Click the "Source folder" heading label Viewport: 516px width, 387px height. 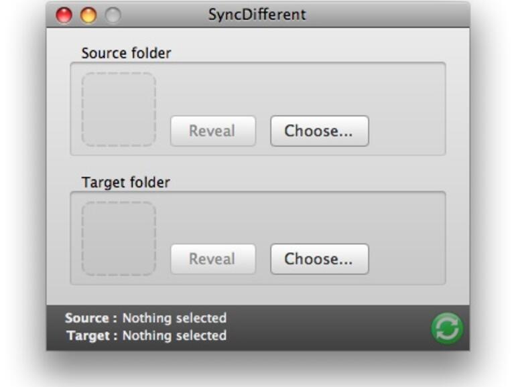pos(126,53)
